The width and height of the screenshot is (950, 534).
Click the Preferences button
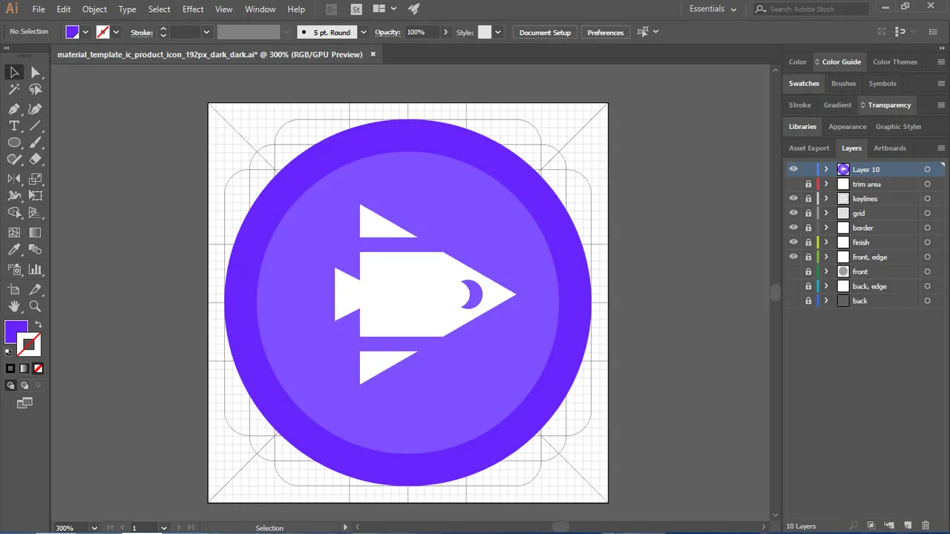606,32
